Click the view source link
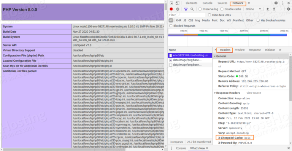 (254, 93)
